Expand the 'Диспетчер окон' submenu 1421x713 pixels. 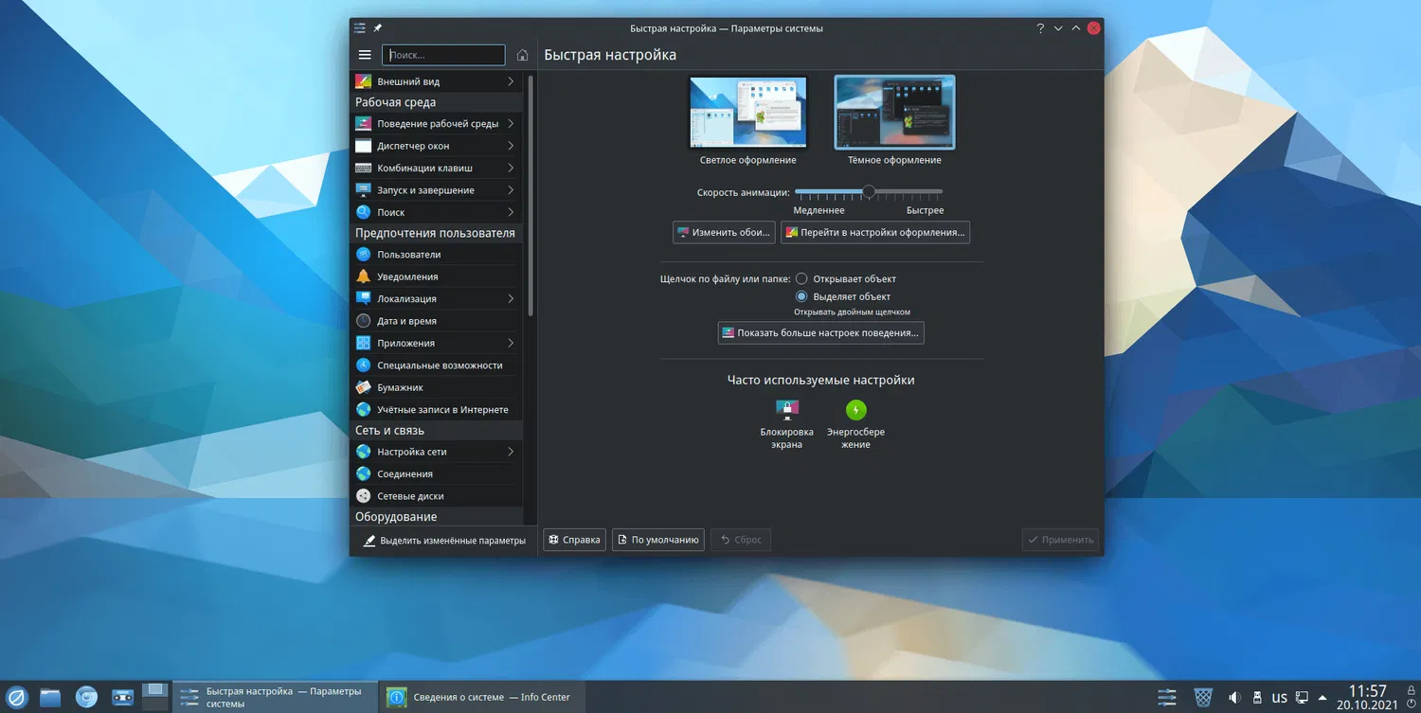[x=436, y=146]
